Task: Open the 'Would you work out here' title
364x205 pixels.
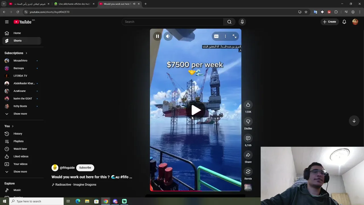Action: pos(92,177)
